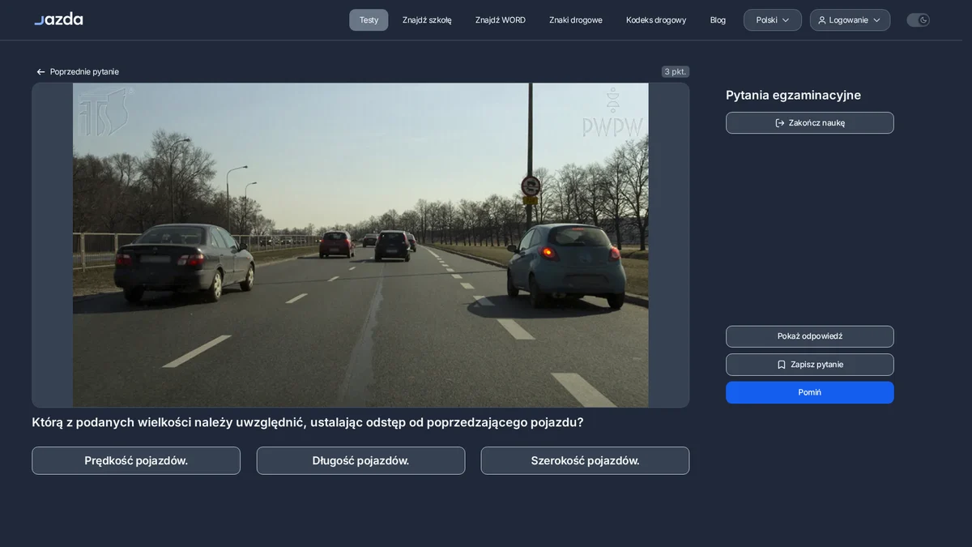Viewport: 972px width, 547px height.
Task: Open Znajdź WORD page
Action: coord(501,20)
